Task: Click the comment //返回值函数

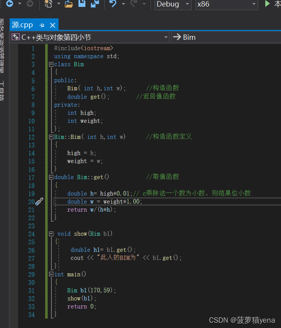Action: coord(156,96)
